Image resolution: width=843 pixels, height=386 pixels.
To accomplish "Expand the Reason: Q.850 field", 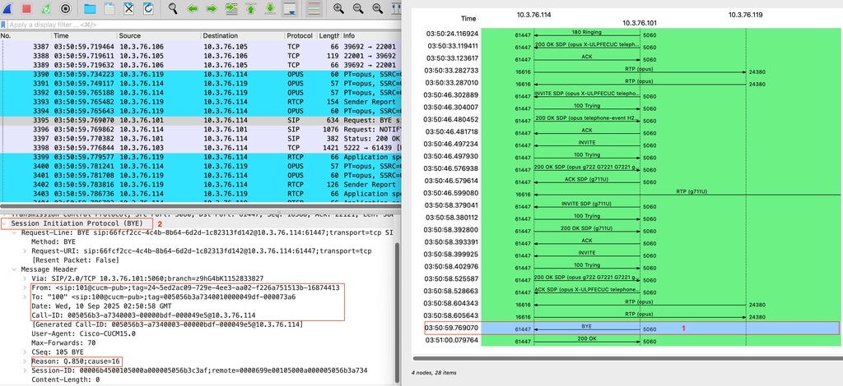I will pyautogui.click(x=26, y=361).
